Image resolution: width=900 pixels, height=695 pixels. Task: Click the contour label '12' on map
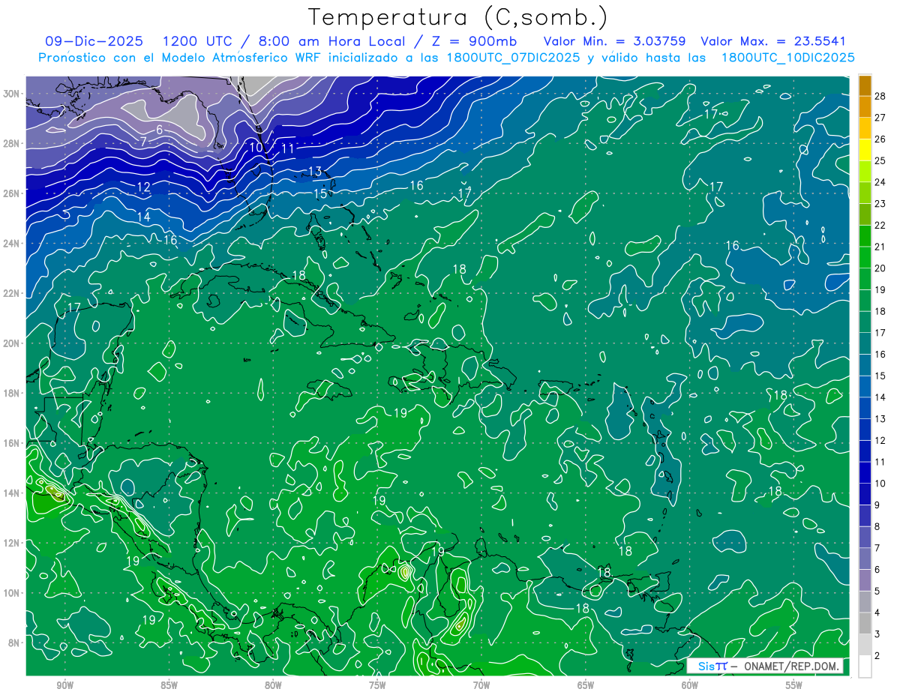click(x=143, y=187)
